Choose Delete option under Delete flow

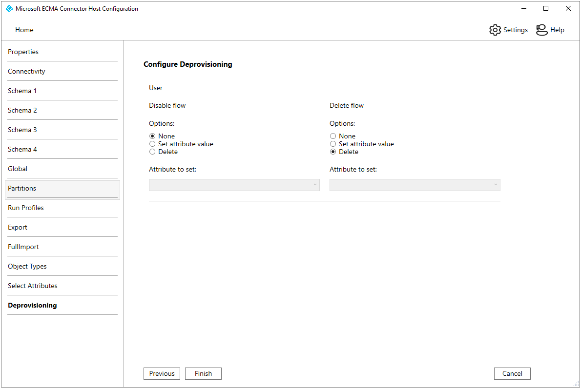[x=333, y=152]
